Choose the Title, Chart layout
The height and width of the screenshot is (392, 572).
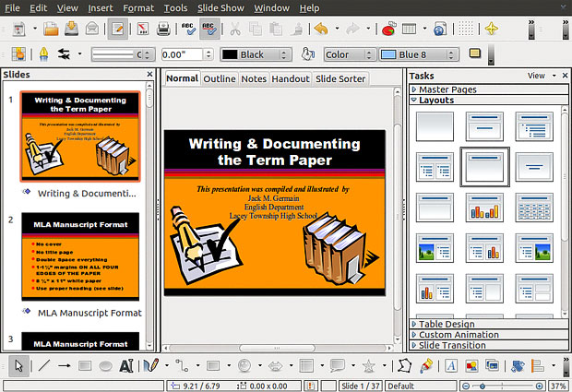[x=484, y=208]
